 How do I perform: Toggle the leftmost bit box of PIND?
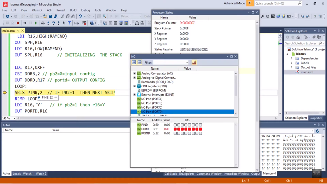(175, 125)
